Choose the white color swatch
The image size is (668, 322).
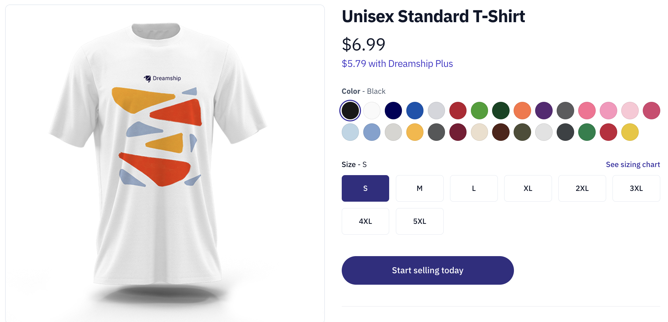[372, 111]
